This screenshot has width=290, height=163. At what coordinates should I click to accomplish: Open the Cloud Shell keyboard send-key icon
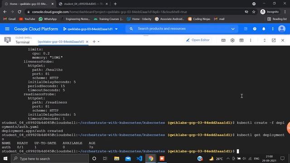click(x=223, y=40)
